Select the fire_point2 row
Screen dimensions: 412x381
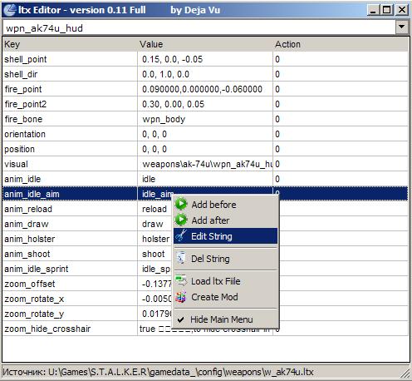tap(205, 104)
